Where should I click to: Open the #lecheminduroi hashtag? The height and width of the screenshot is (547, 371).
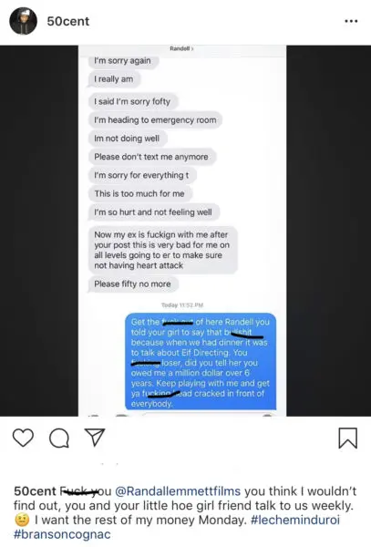295,520
